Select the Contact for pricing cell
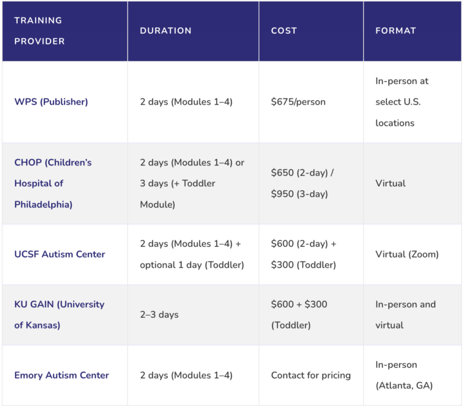Image resolution: width=463 pixels, height=408 pixels. [311, 375]
